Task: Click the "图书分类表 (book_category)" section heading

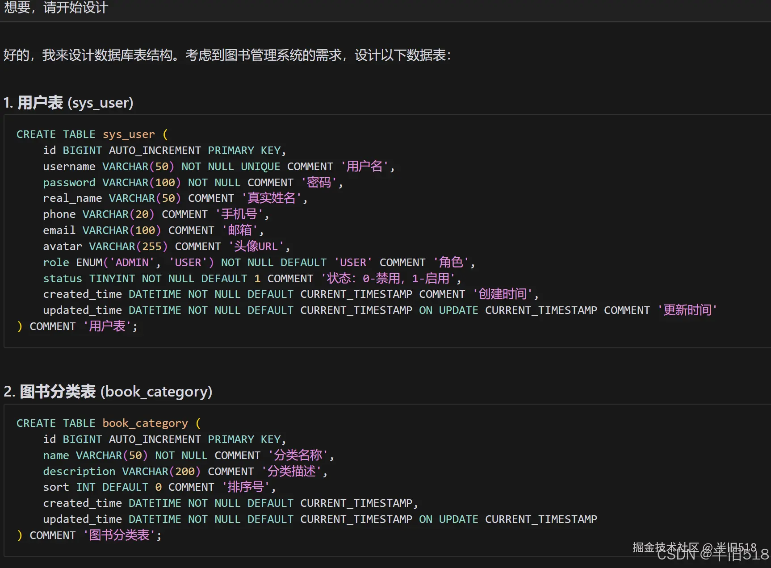Action: point(108,392)
